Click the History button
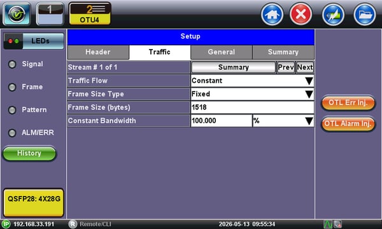Viewport: 382px width, 229px height. pyautogui.click(x=29, y=153)
